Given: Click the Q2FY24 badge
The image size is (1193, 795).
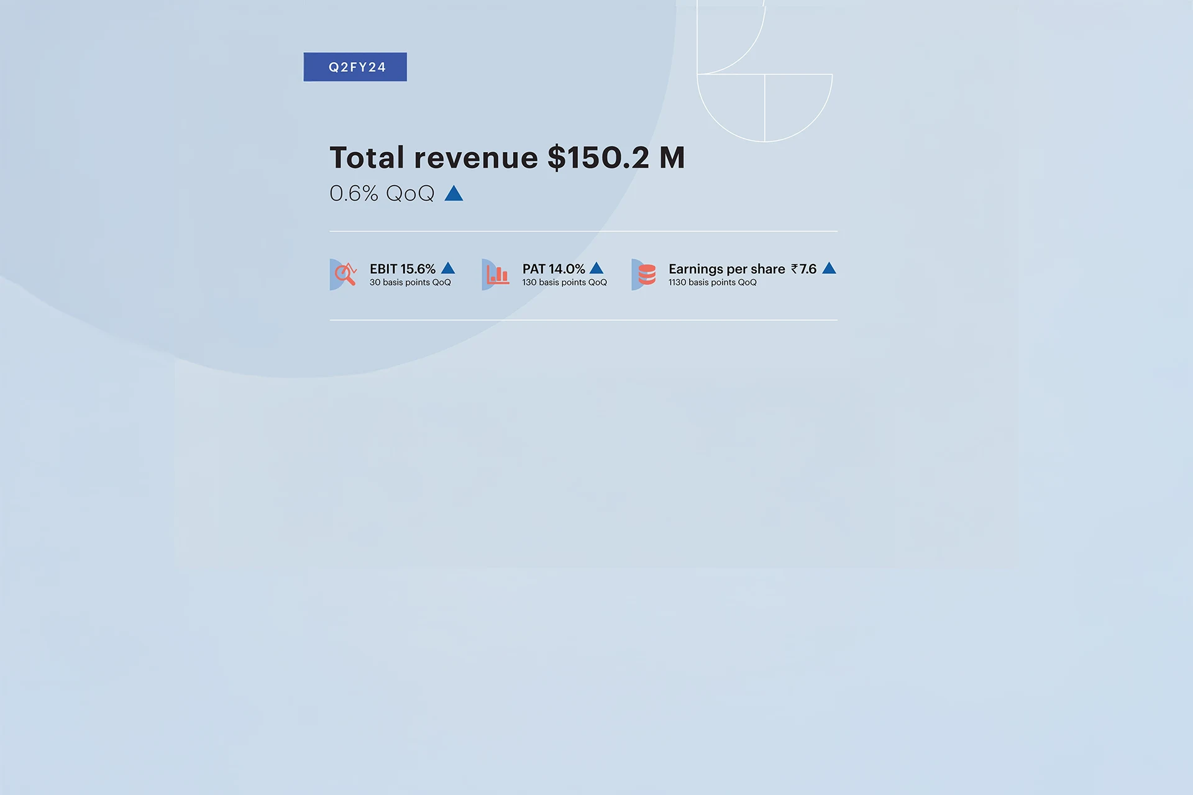Looking at the screenshot, I should 355,66.
